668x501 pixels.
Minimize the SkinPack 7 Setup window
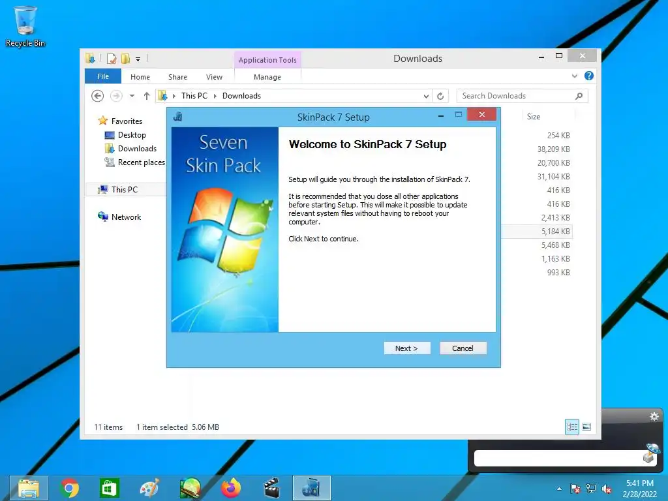(x=441, y=115)
